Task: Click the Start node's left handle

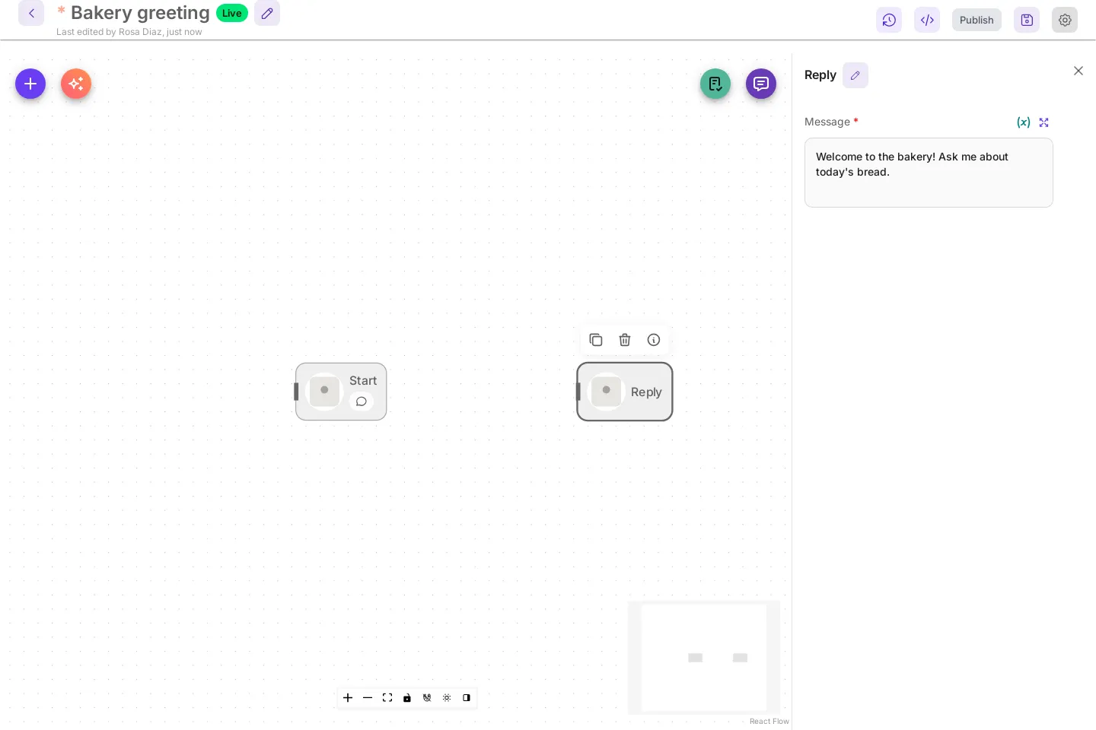Action: coord(296,392)
